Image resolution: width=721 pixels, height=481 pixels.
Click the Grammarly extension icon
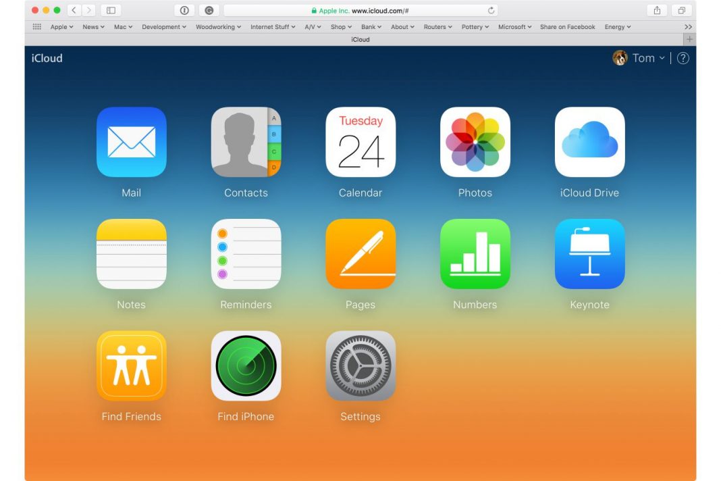click(209, 10)
